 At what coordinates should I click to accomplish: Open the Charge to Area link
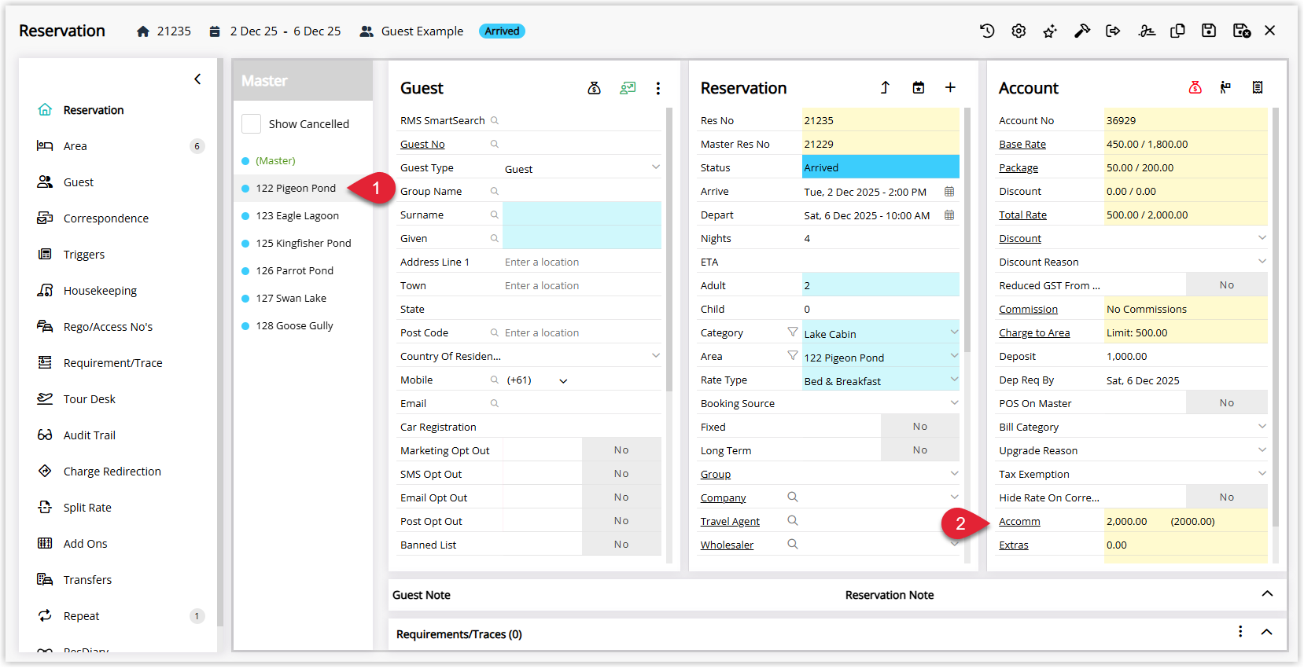click(x=1034, y=333)
